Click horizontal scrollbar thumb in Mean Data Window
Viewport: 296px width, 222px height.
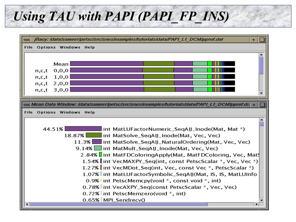(x=118, y=204)
